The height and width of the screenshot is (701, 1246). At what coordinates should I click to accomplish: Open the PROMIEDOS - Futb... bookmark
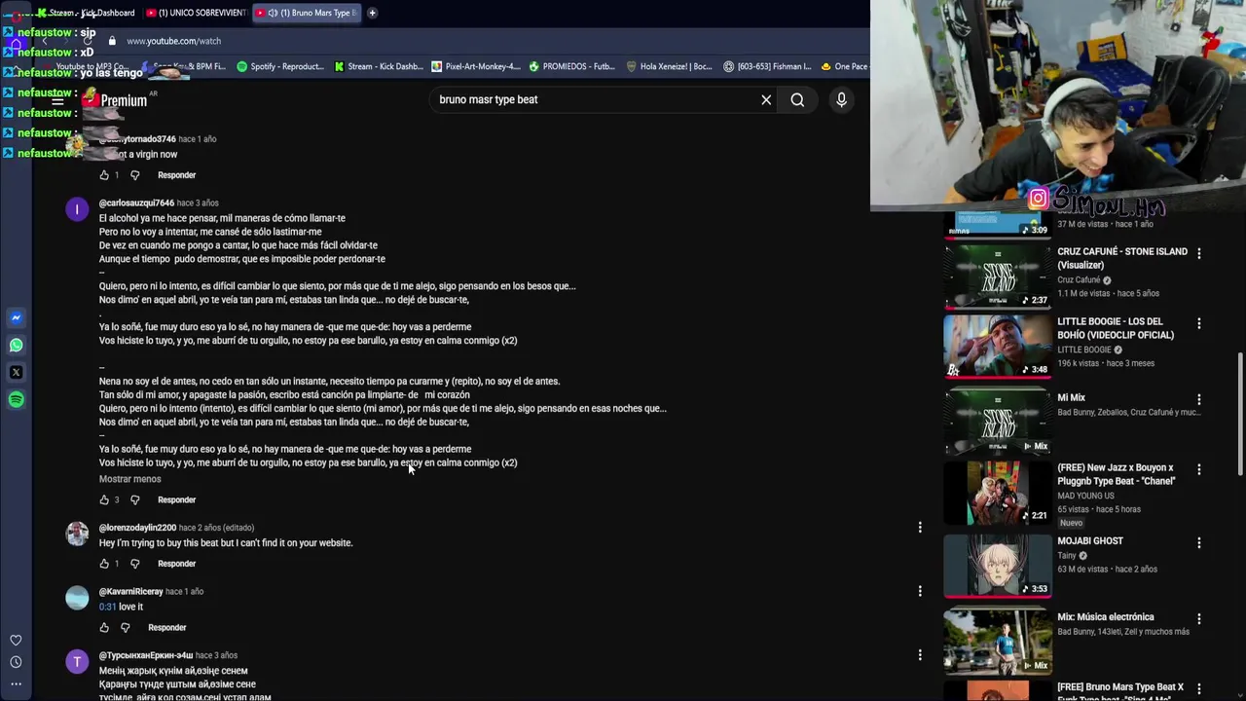[572, 66]
